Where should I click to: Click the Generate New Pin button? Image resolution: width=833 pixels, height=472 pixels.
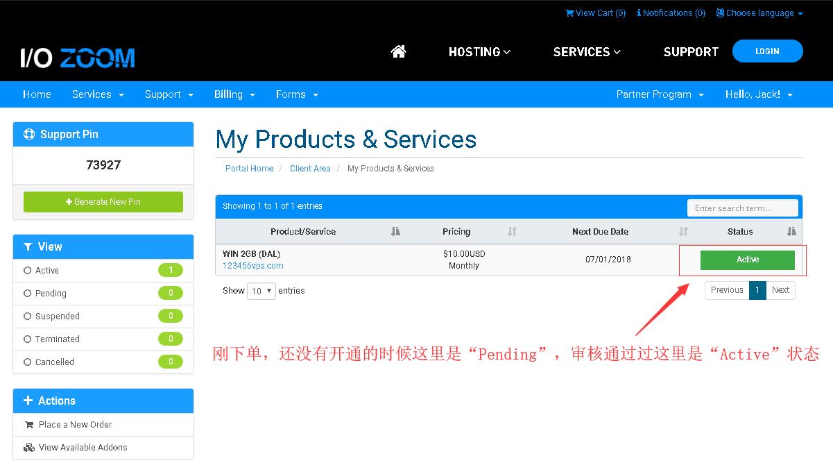tap(103, 201)
